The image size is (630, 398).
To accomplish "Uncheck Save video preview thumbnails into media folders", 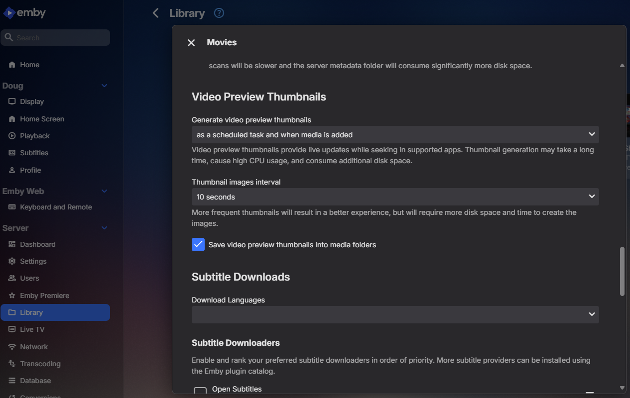I will tap(198, 245).
